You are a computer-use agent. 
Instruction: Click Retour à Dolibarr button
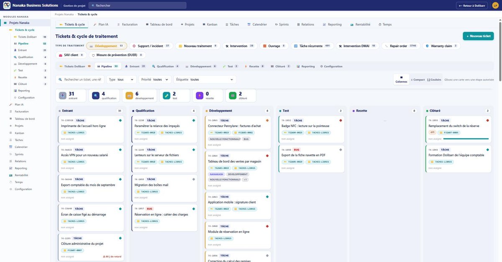[x=472, y=5]
